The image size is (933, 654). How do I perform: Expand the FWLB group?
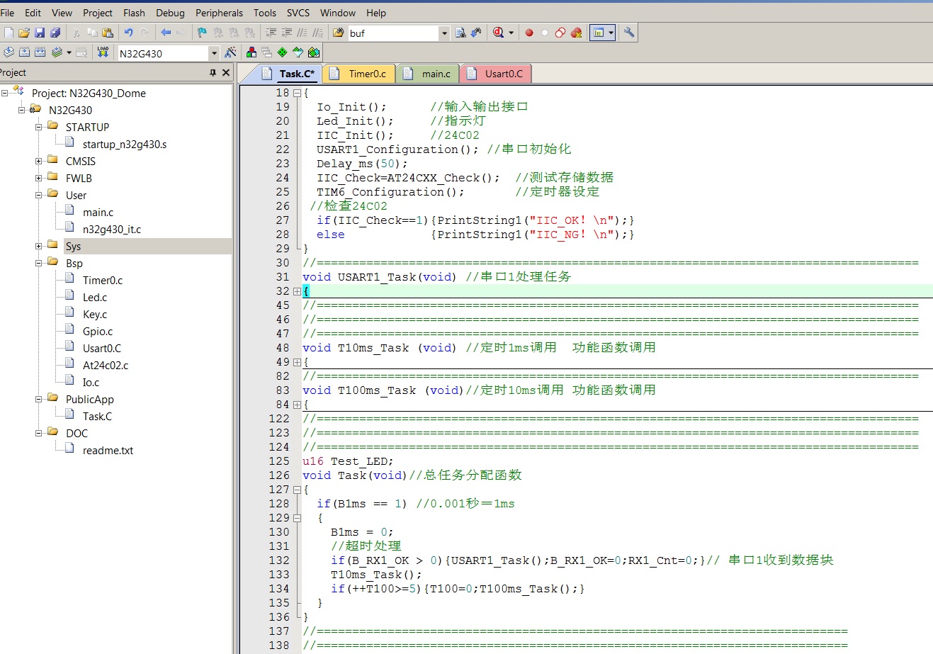point(39,179)
